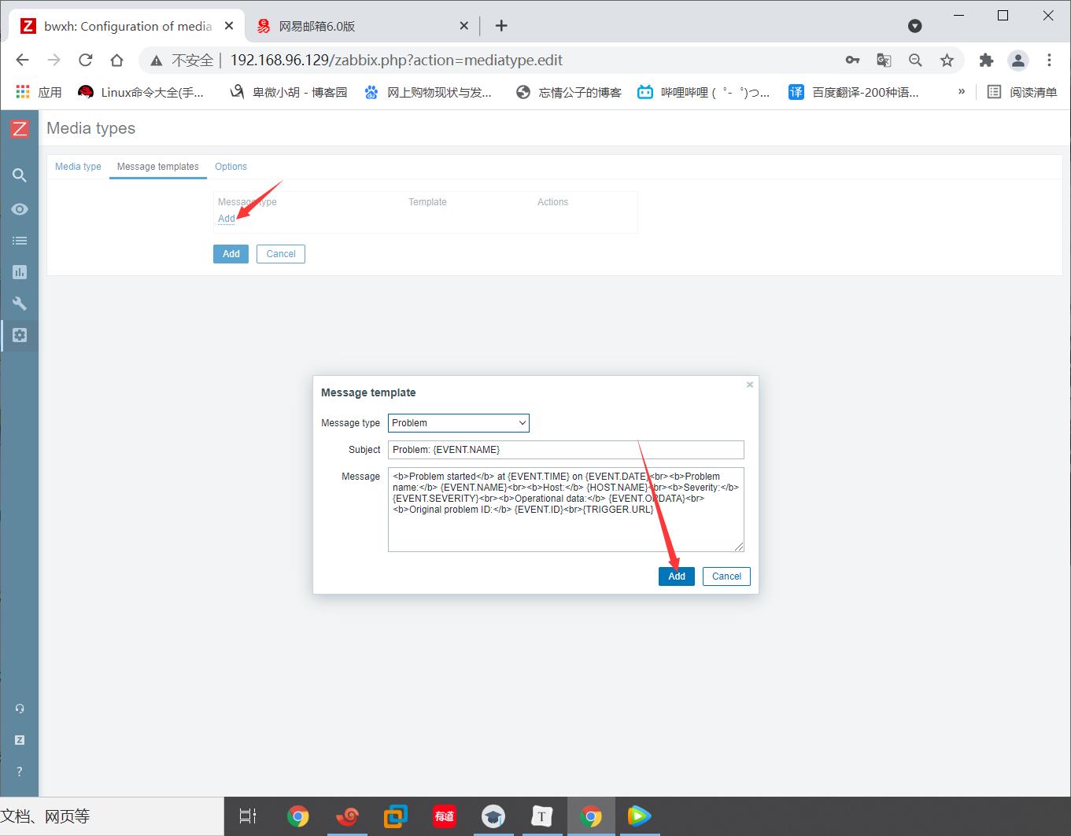This screenshot has width=1071, height=836.
Task: Open the graduation cap app on taskbar
Action: click(493, 816)
